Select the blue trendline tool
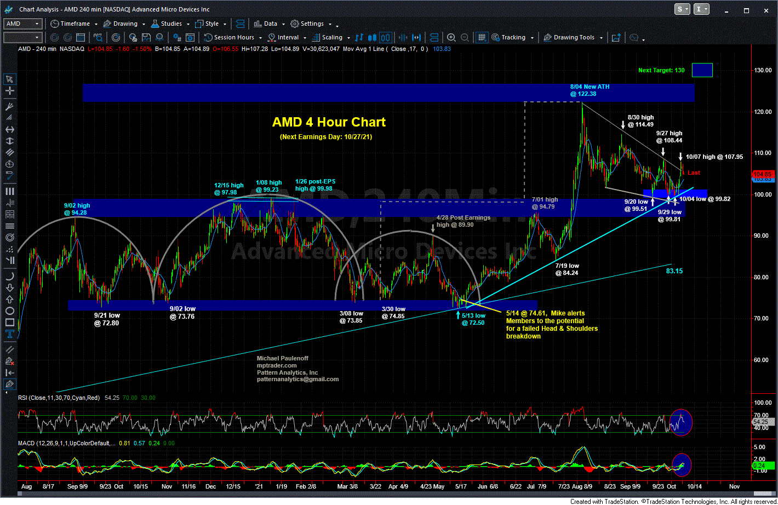The height and width of the screenshot is (505, 778). point(10,175)
